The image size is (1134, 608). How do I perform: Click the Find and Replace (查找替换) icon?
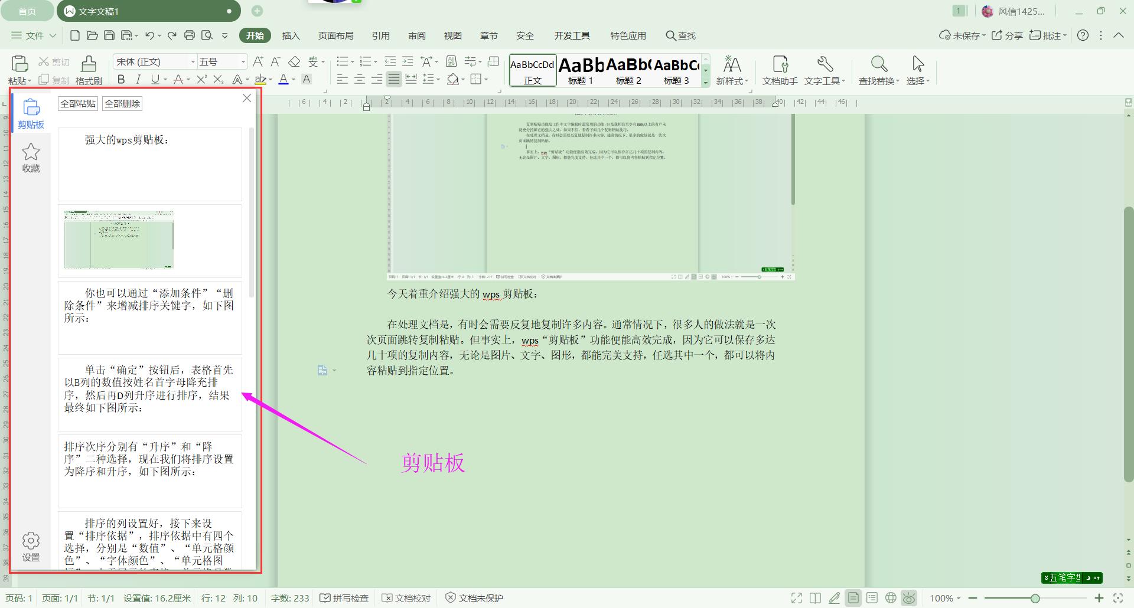878,65
